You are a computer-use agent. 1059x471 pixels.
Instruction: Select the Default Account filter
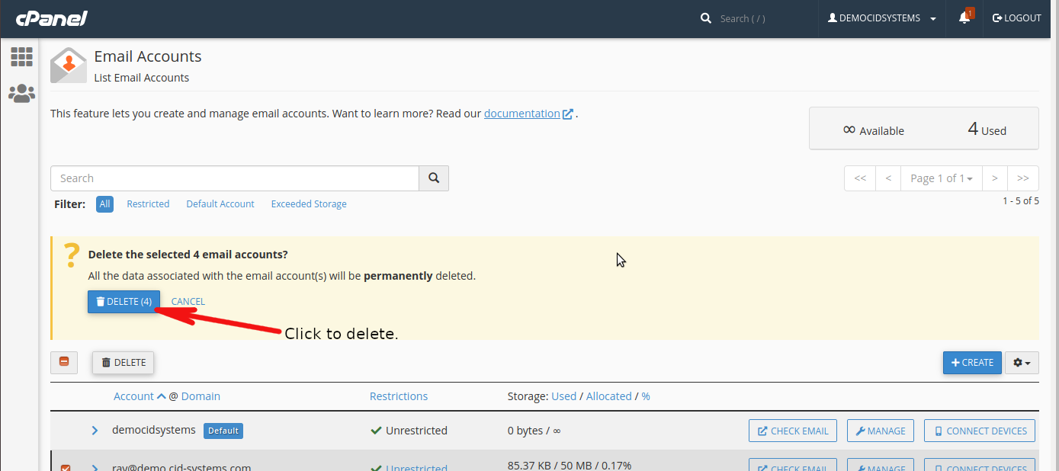(x=220, y=204)
